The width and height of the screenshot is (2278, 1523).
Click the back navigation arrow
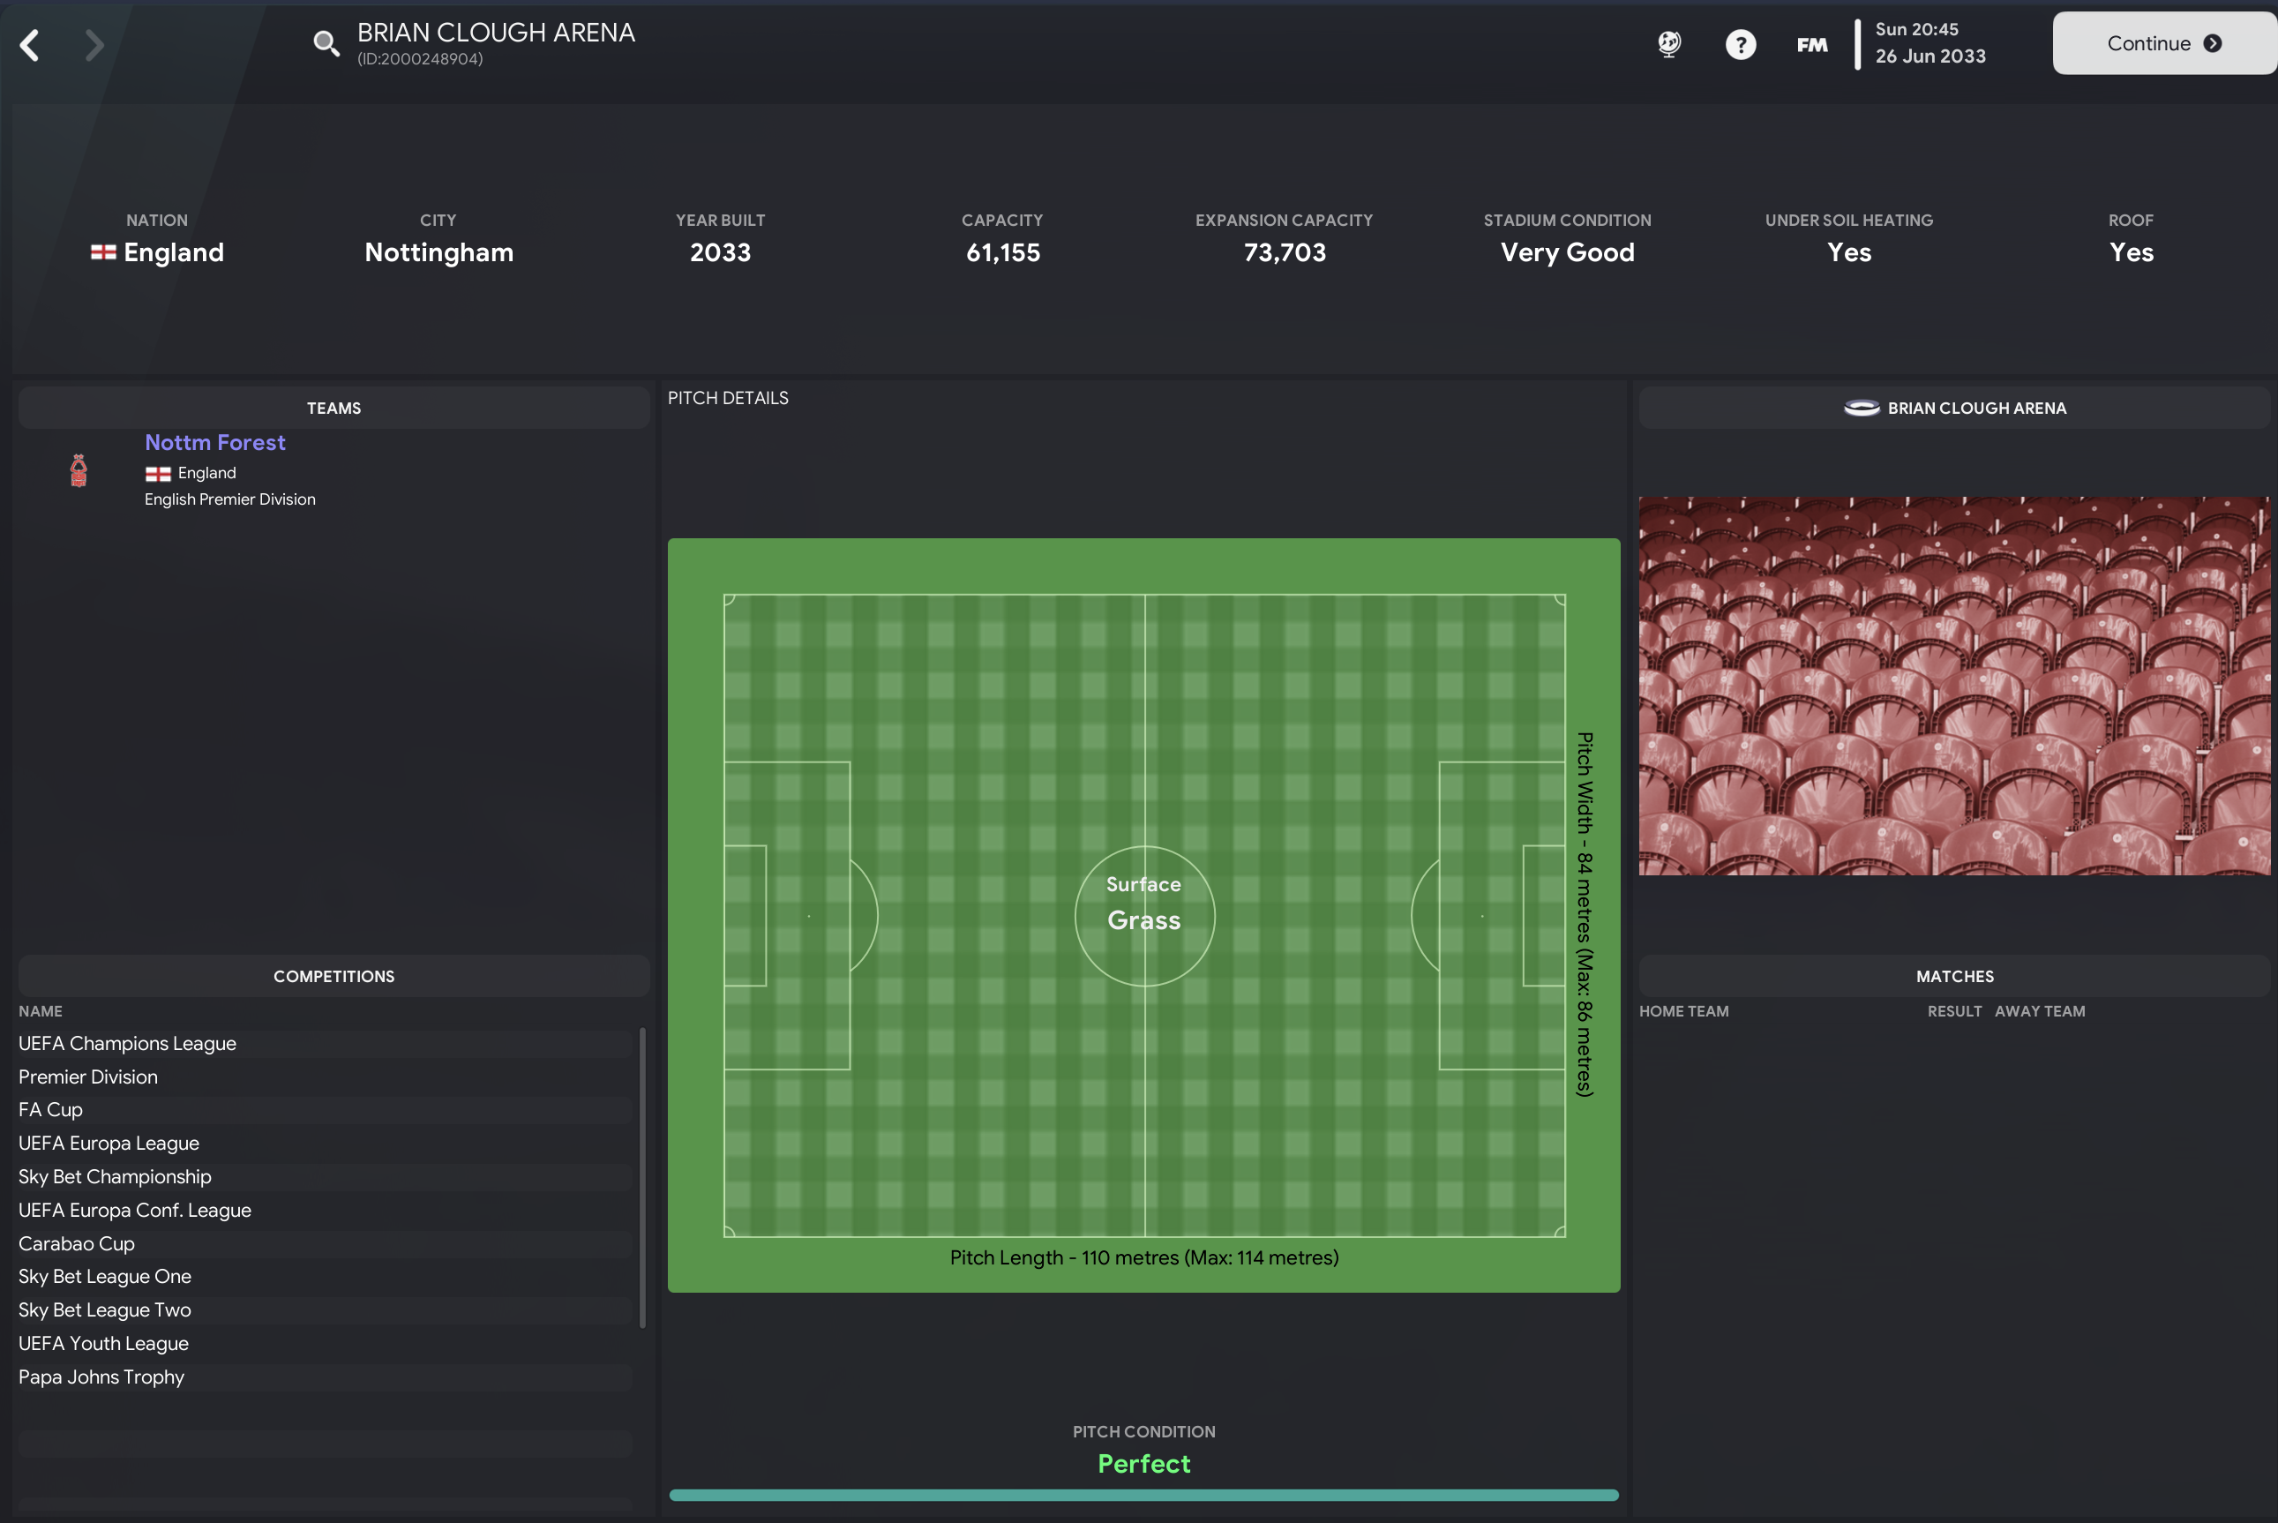(30, 45)
